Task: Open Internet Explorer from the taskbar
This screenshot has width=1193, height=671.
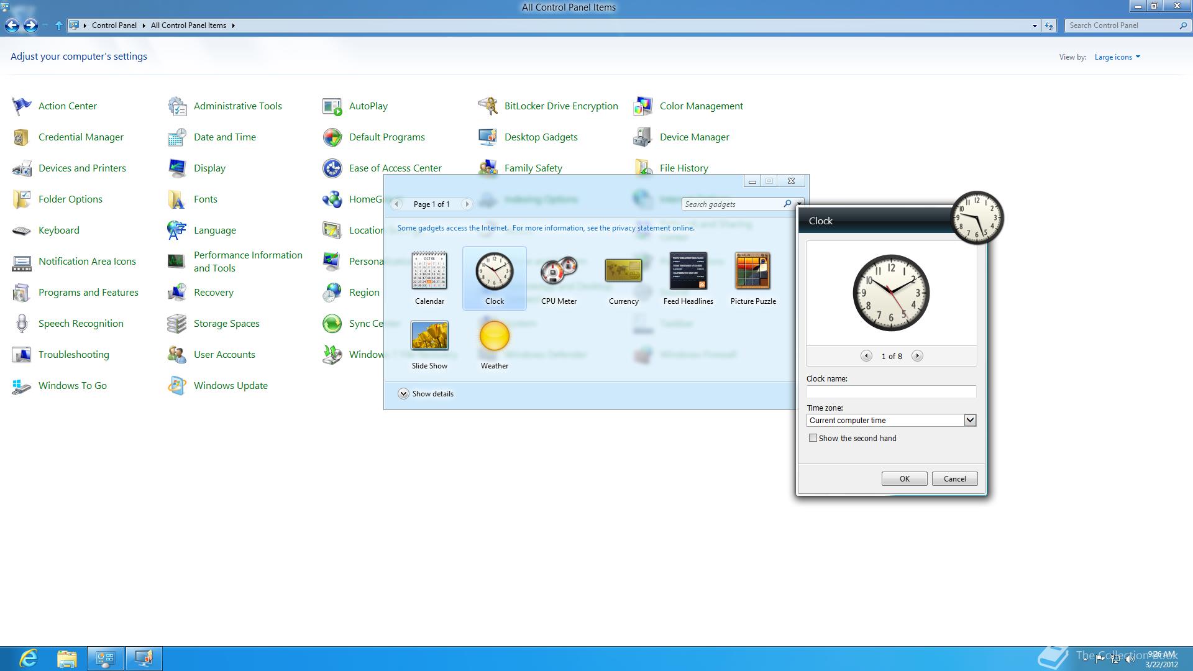Action: pyautogui.click(x=29, y=658)
